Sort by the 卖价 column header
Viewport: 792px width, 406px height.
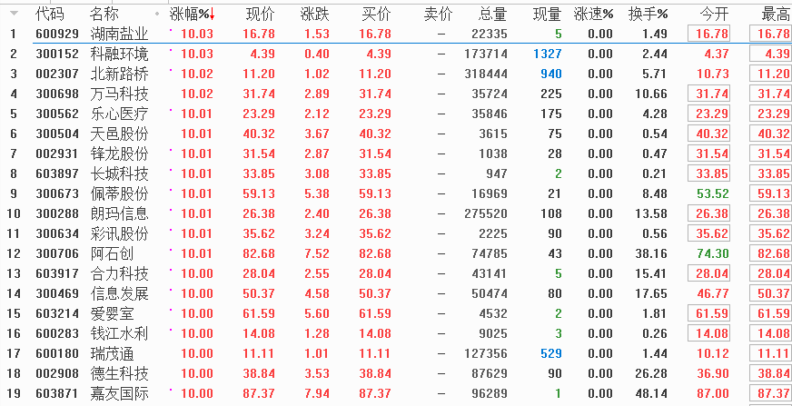[x=438, y=15]
